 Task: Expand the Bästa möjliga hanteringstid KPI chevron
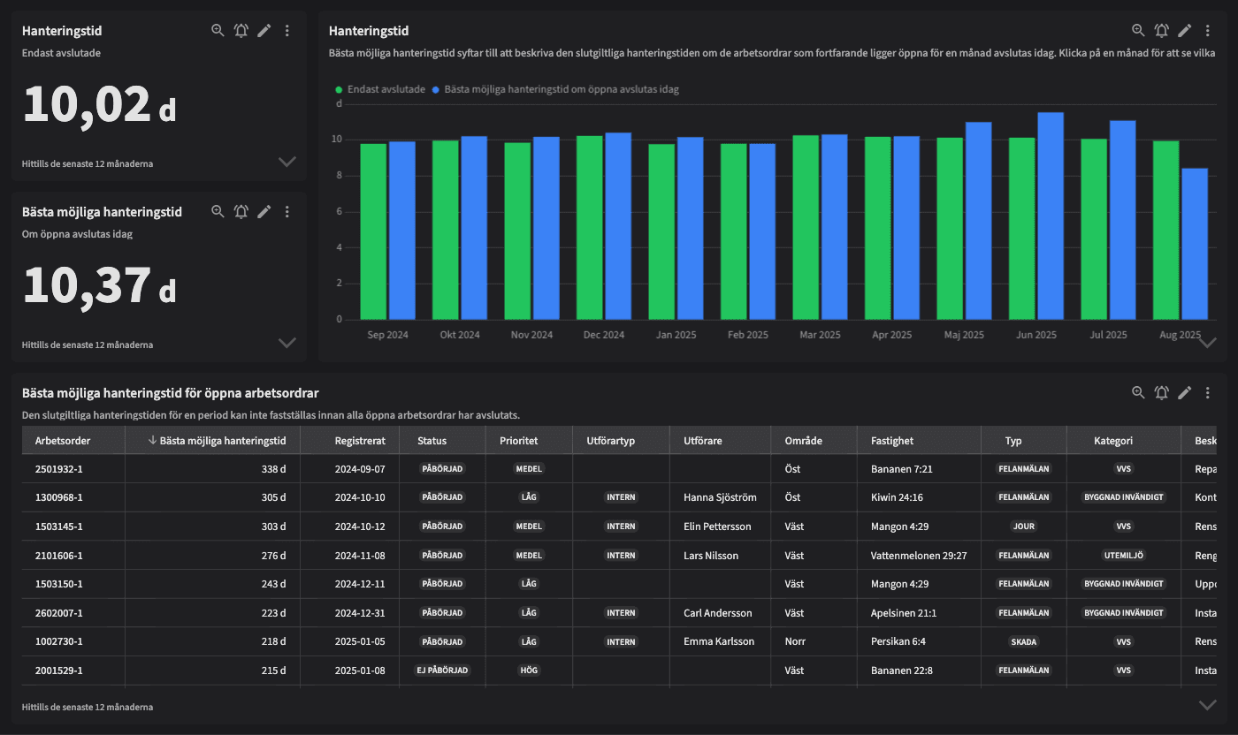(x=287, y=343)
